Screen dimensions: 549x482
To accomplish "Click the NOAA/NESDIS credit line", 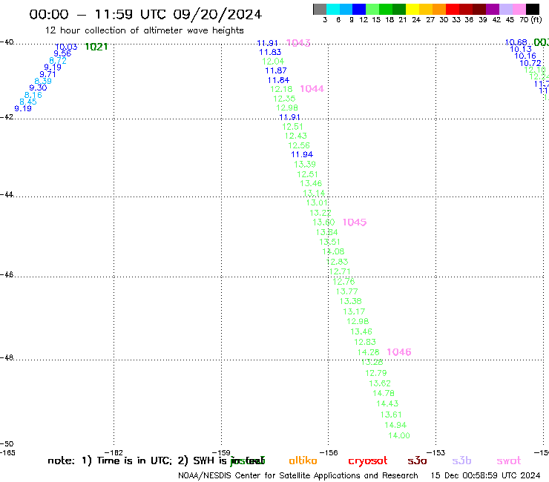I will (x=298, y=475).
